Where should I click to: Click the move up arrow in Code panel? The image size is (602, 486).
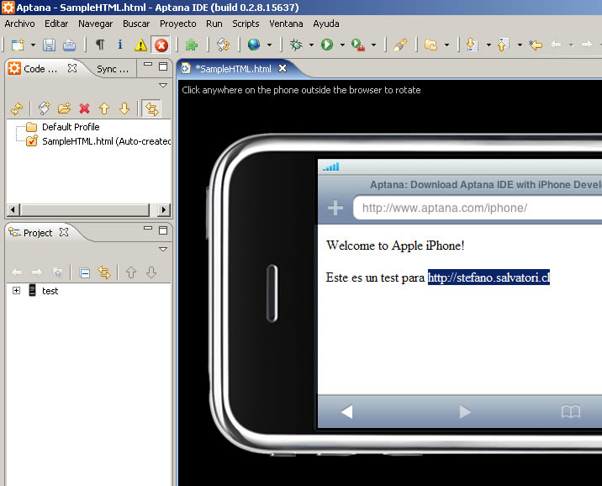click(x=104, y=108)
